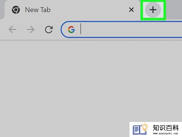Click the right end of the address bar
Screen dimensions: 182x137
pos(174,29)
